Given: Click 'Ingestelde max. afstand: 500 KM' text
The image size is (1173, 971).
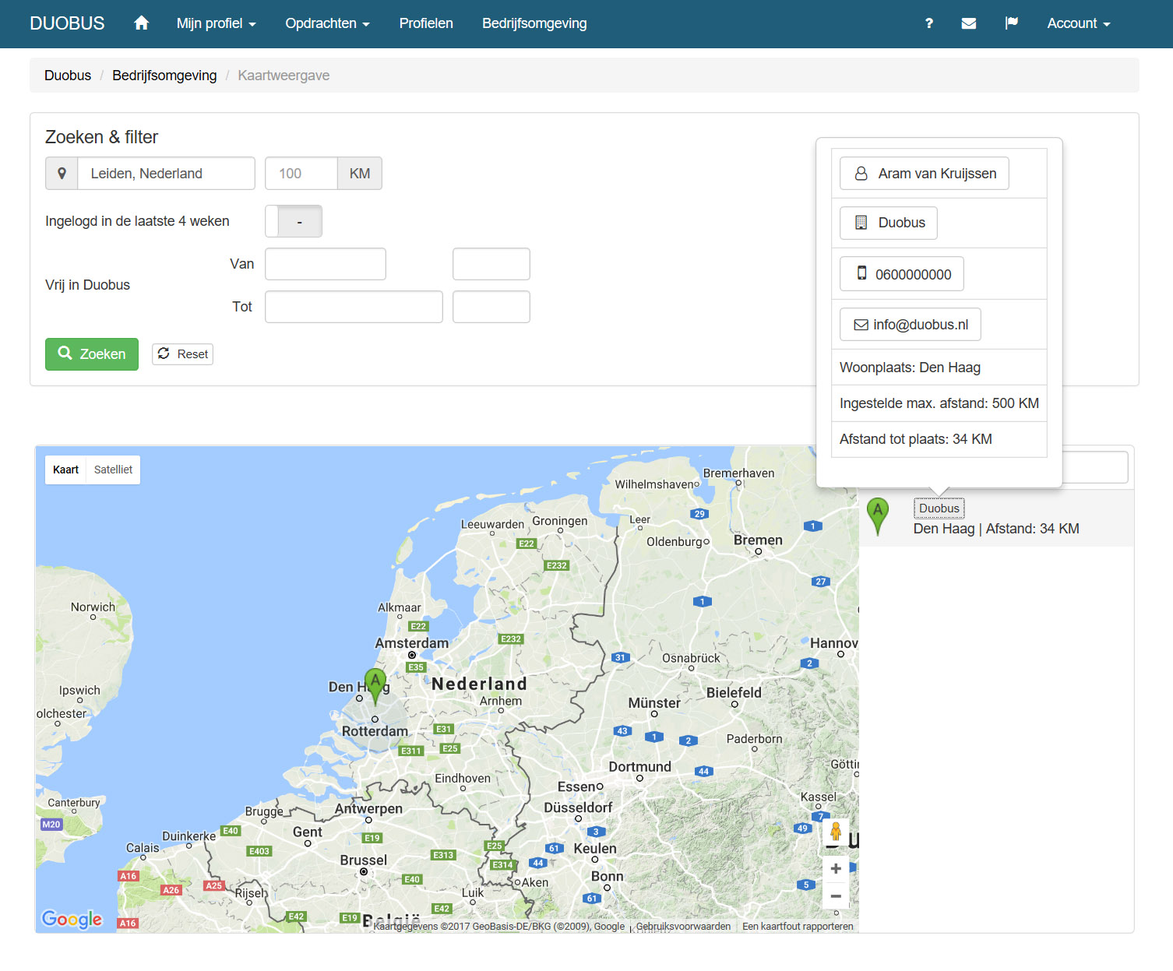Looking at the screenshot, I should pyautogui.click(x=939, y=403).
